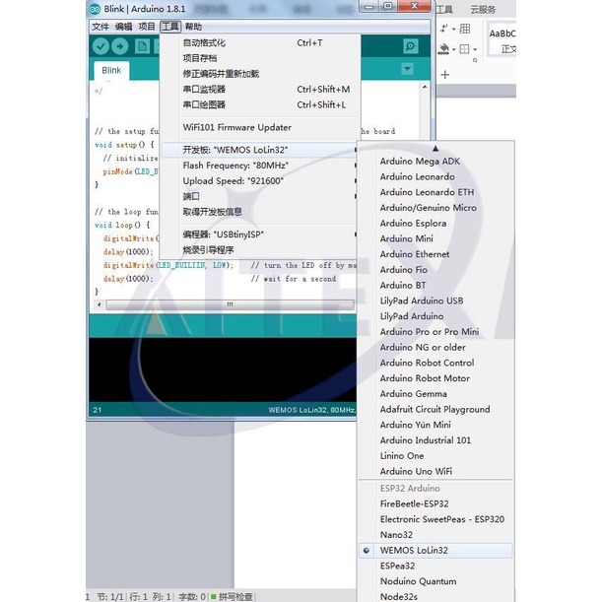Select Nano32 board
Image resolution: width=602 pixels, height=602 pixels.
click(435, 535)
